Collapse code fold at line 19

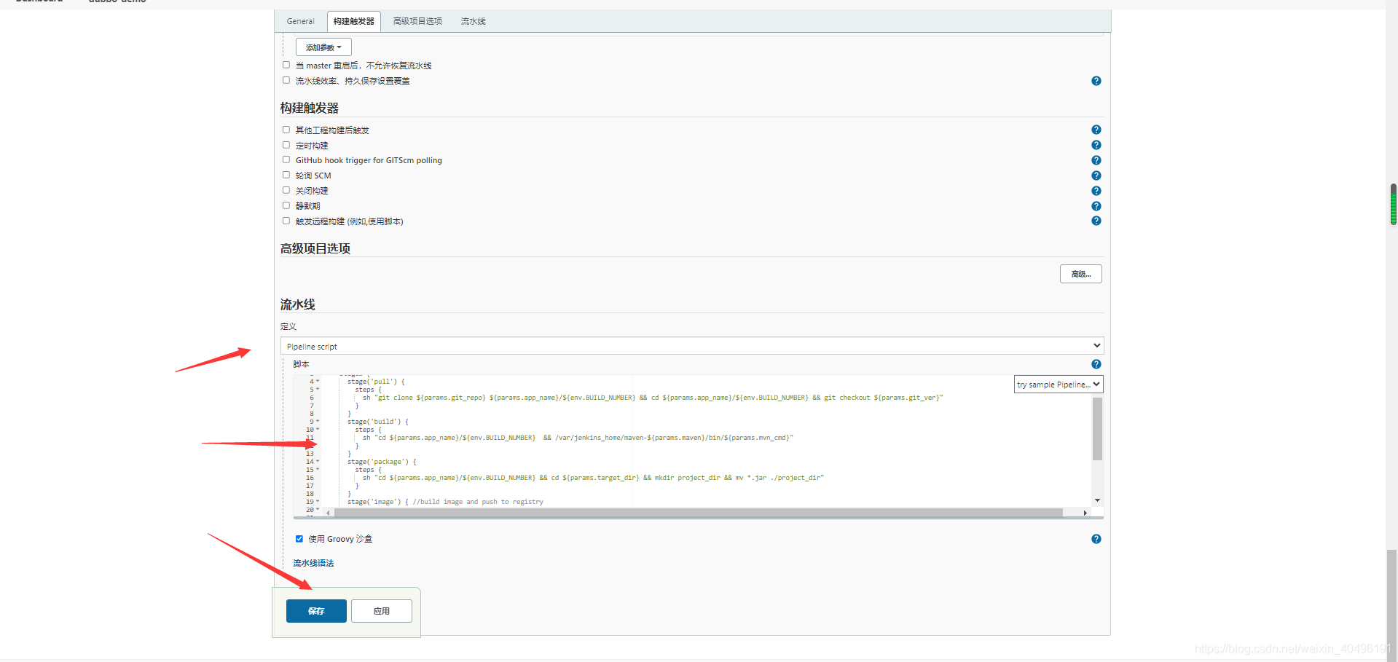[x=318, y=502]
